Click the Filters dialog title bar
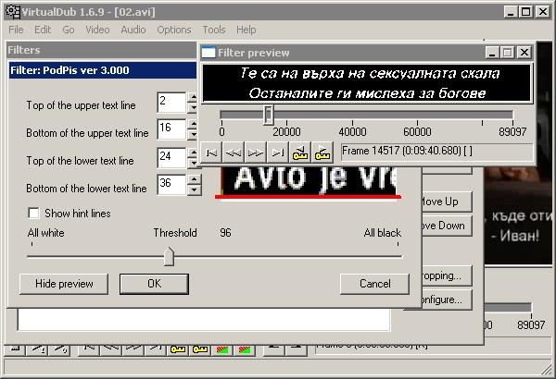Viewport: 556px width, 379px height. 102,50
